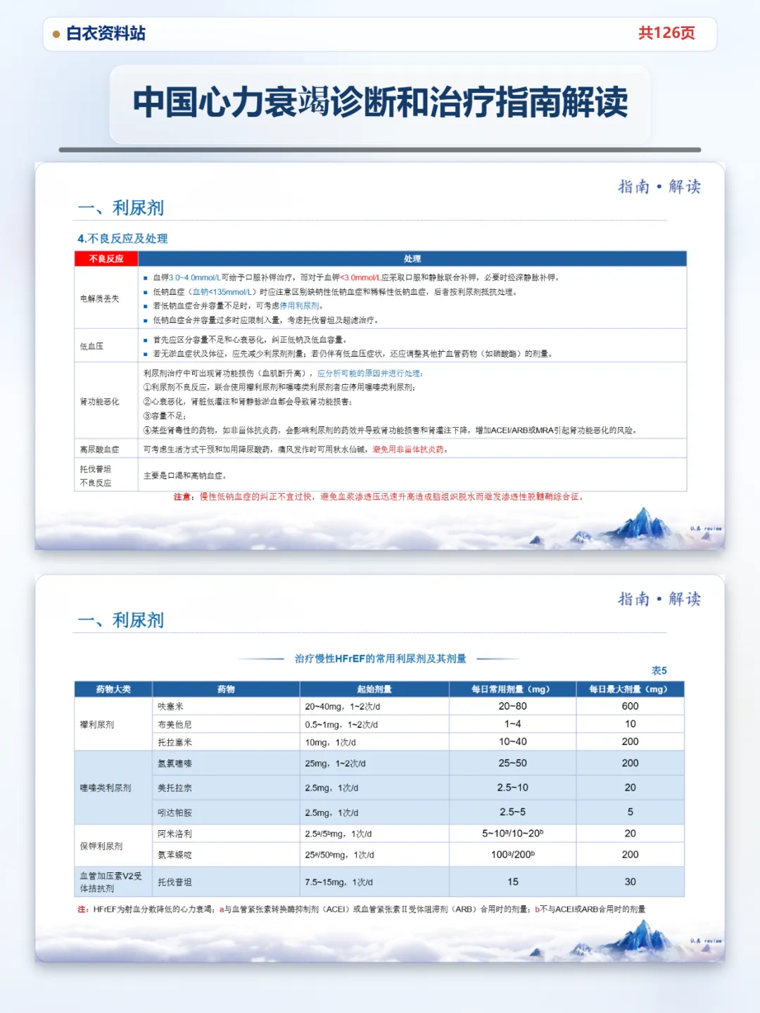Click the daily dose value 10~40

512,741
